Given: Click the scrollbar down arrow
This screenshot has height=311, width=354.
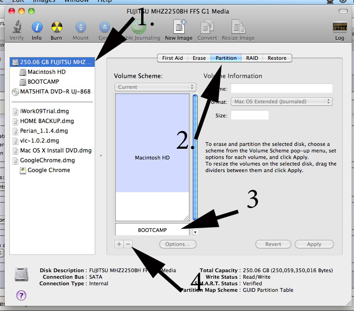Looking at the screenshot, I should click(196, 232).
